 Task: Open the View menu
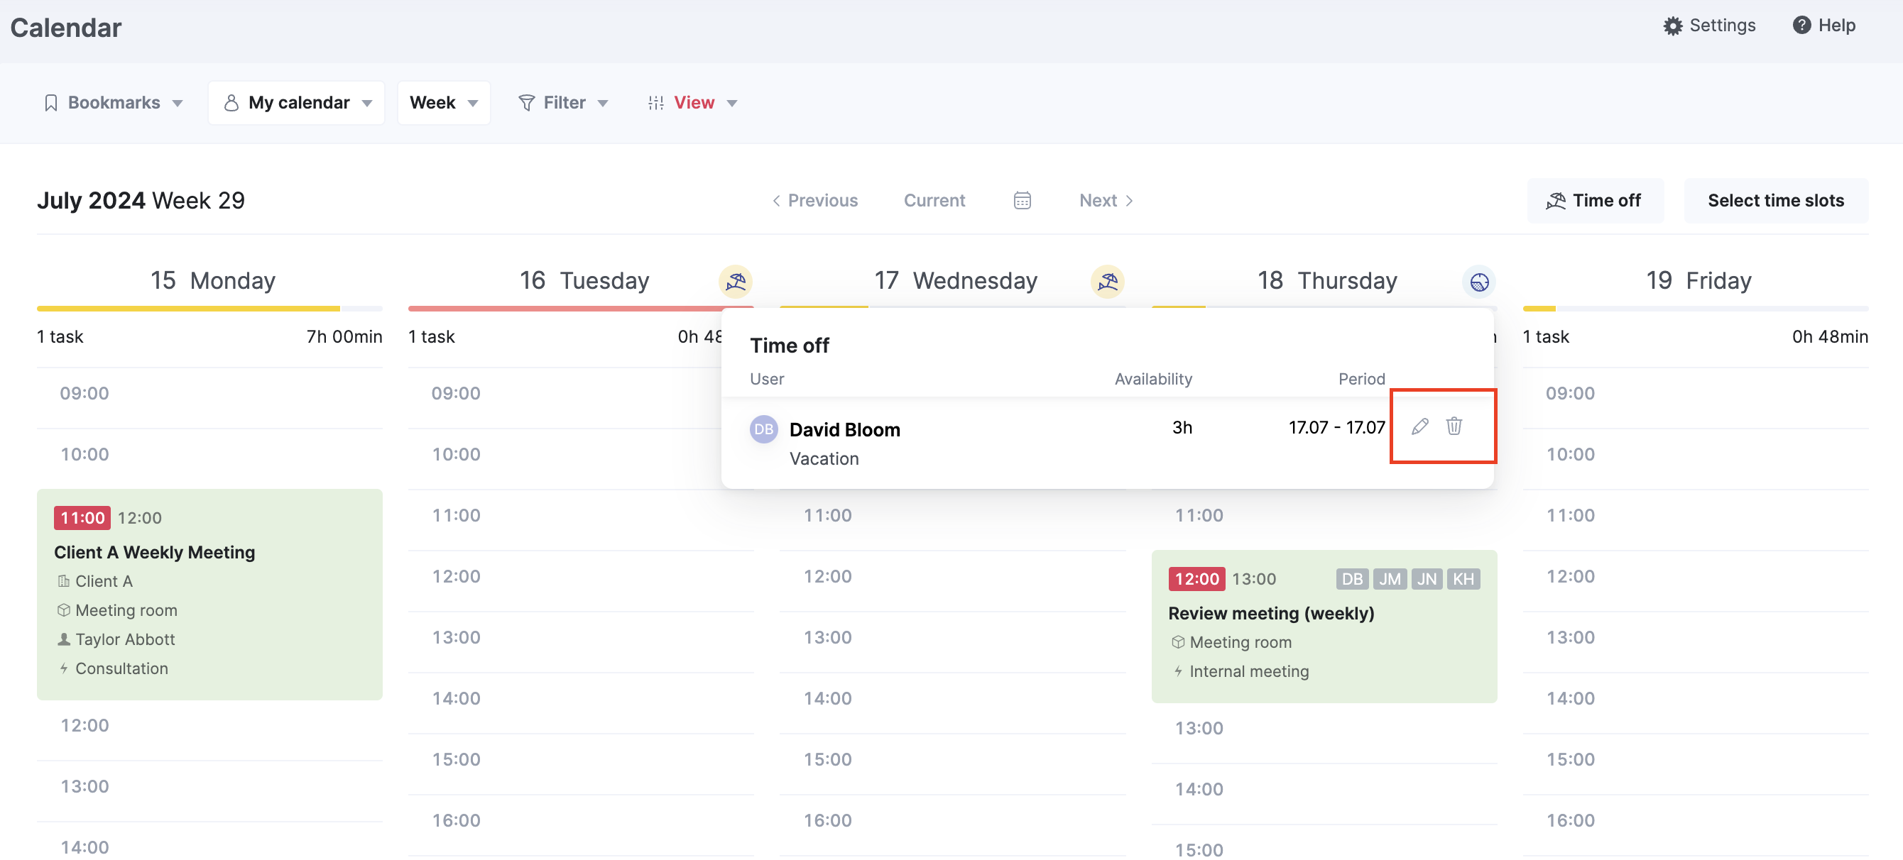pyautogui.click(x=693, y=102)
